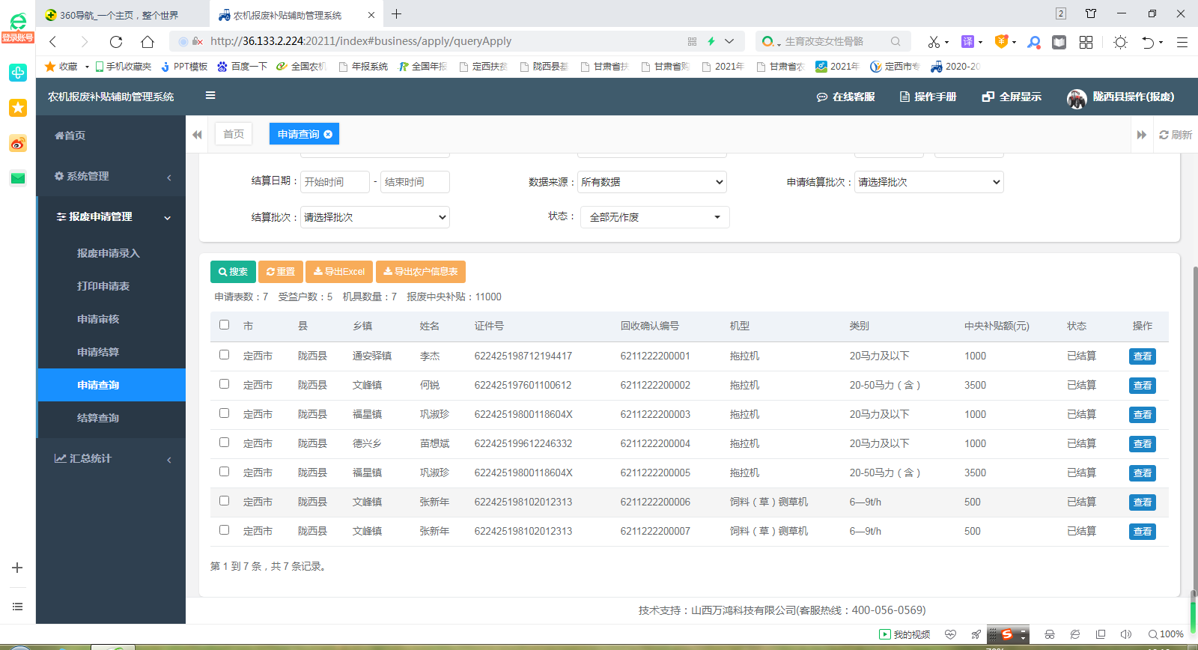
Task: Open the operation manual 操作手册
Action: (x=928, y=97)
